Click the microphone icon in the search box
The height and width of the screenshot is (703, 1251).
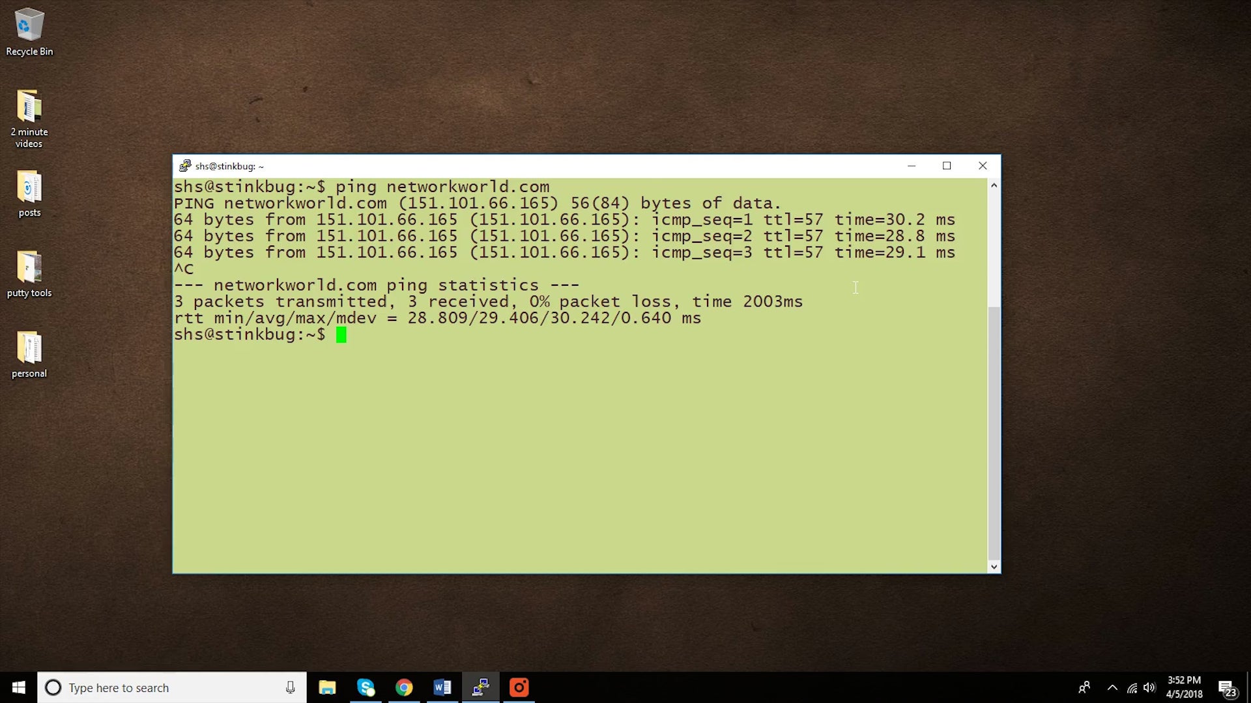290,687
